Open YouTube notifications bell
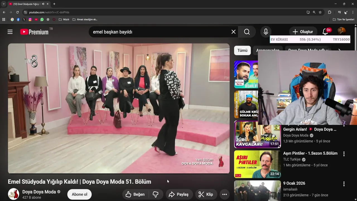This screenshot has width=357, height=201. (x=325, y=32)
